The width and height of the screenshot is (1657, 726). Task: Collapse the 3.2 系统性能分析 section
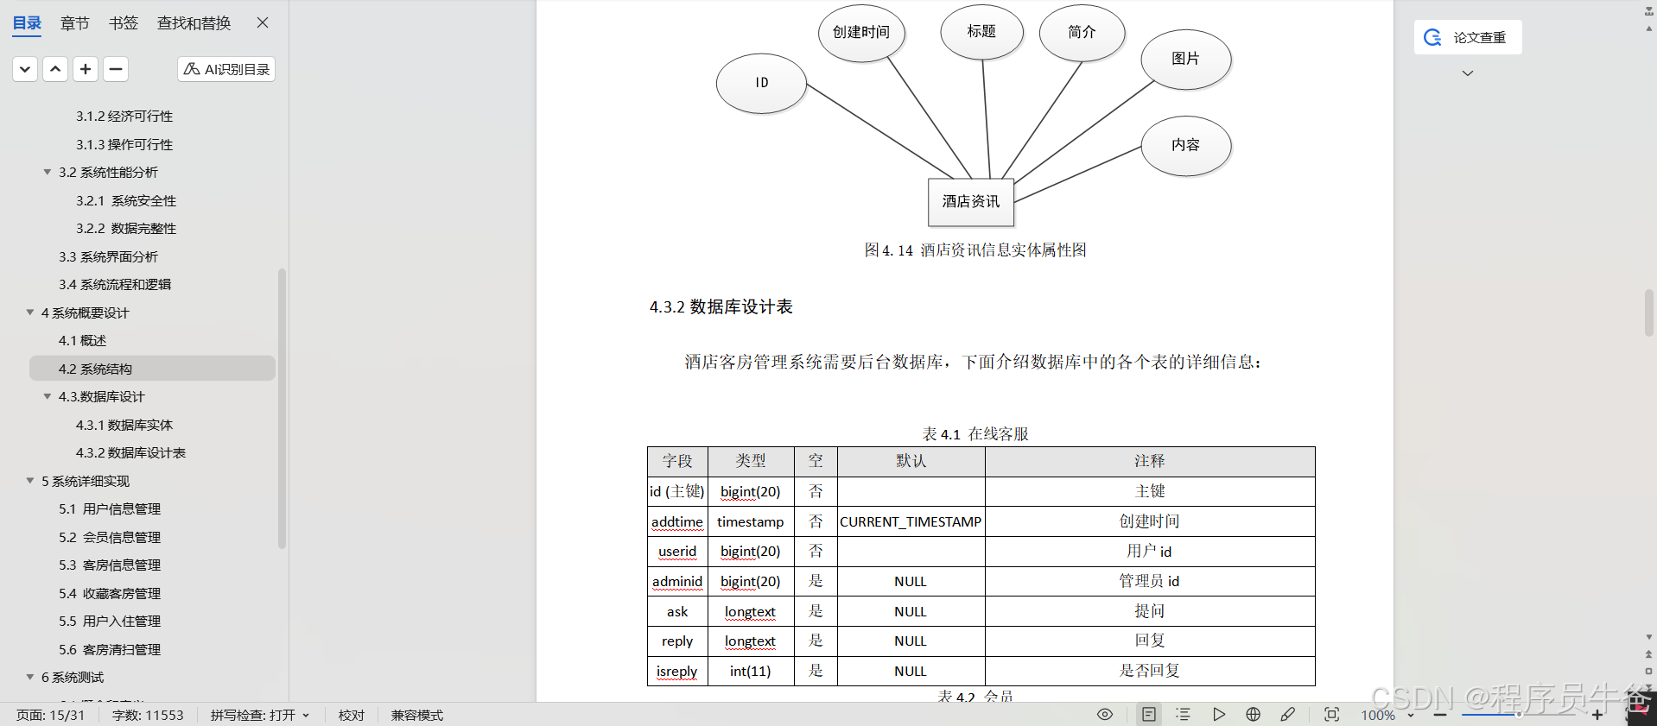[48, 172]
